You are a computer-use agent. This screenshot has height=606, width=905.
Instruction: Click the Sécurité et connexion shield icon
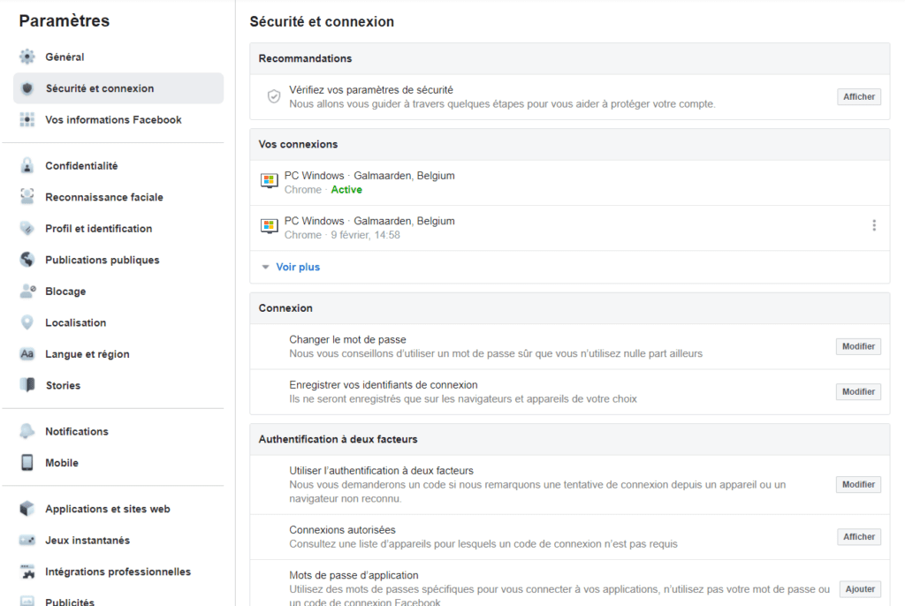[27, 88]
